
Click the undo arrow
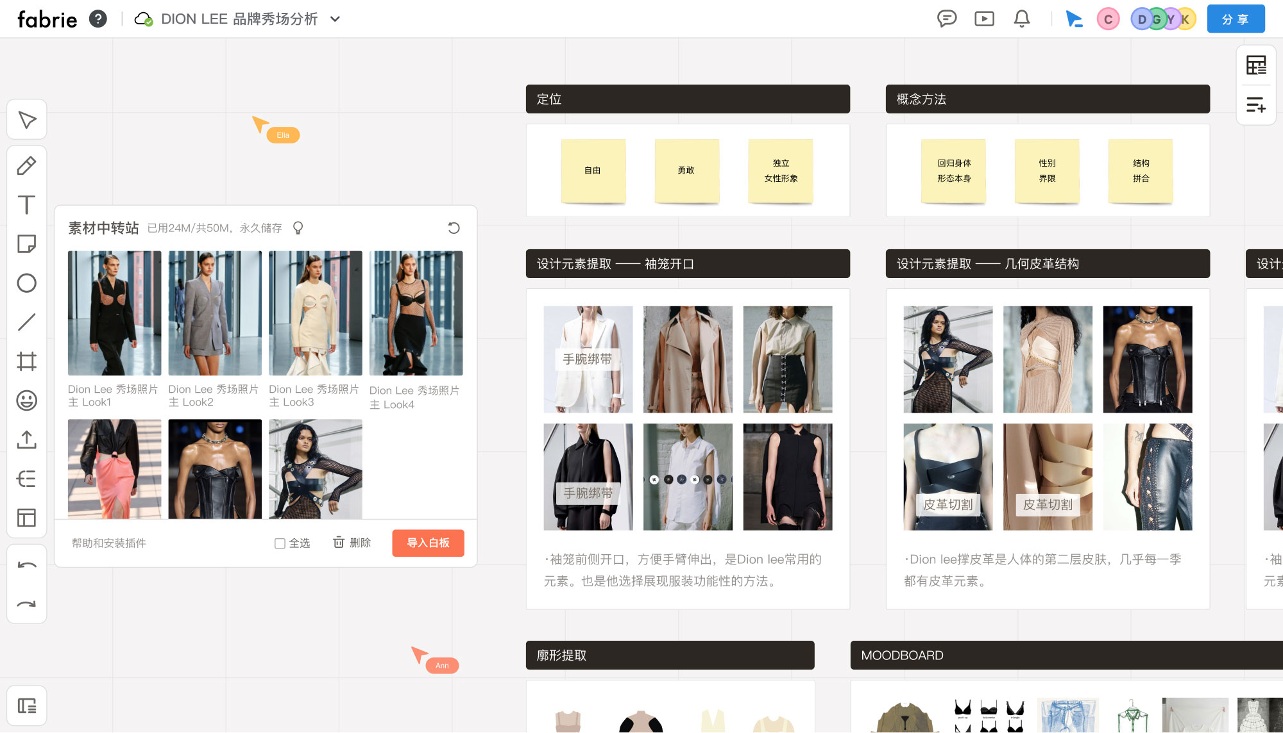click(26, 565)
